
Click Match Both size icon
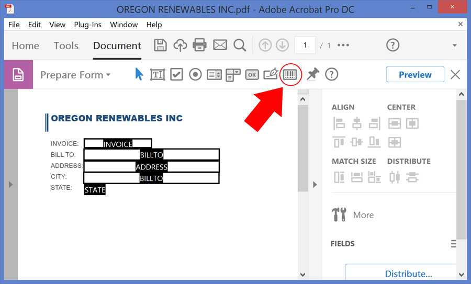[x=375, y=177]
